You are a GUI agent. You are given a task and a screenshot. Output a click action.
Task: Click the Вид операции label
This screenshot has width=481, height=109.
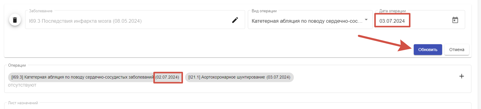point(264,11)
